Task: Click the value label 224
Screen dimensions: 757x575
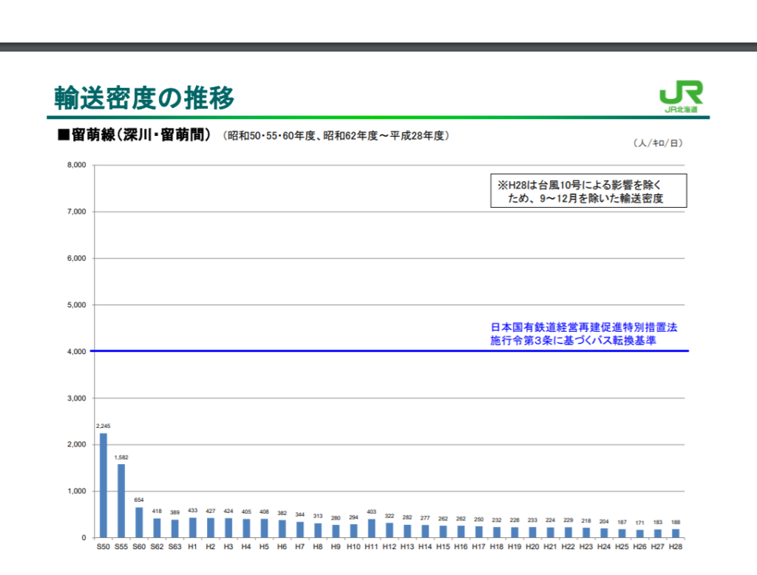Action: coord(550,520)
